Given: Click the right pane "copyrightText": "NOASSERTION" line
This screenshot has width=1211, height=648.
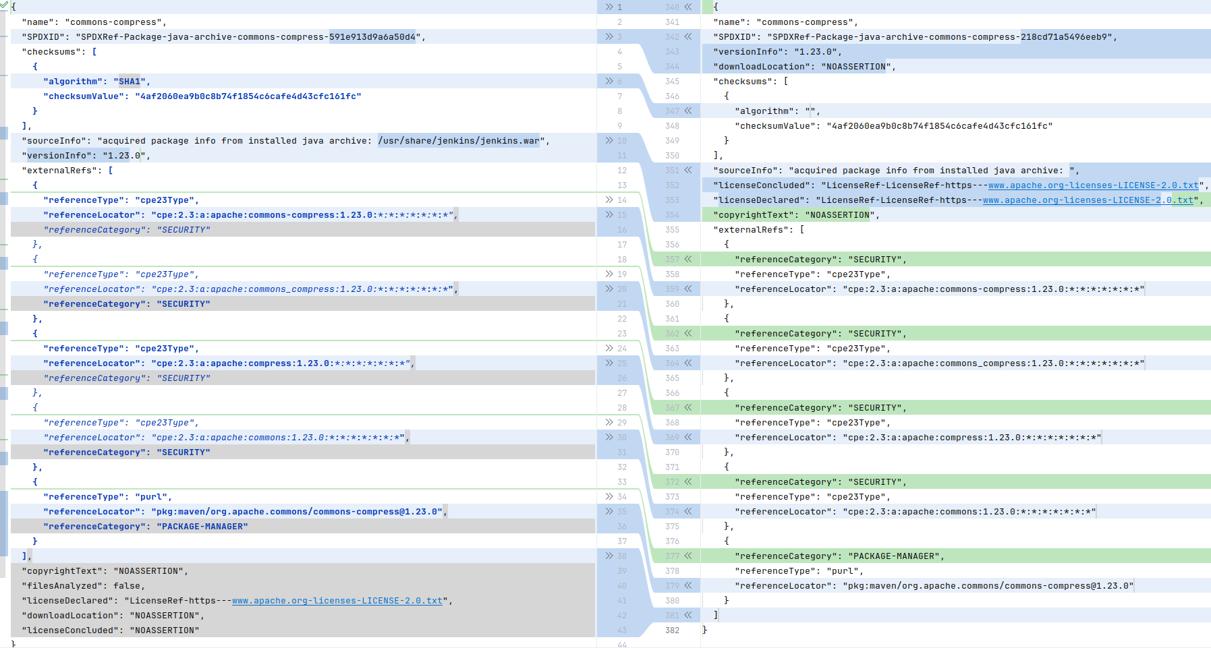Looking at the screenshot, I should [797, 215].
